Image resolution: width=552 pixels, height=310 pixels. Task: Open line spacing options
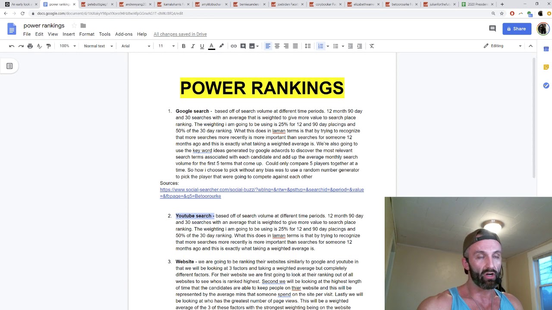(308, 46)
